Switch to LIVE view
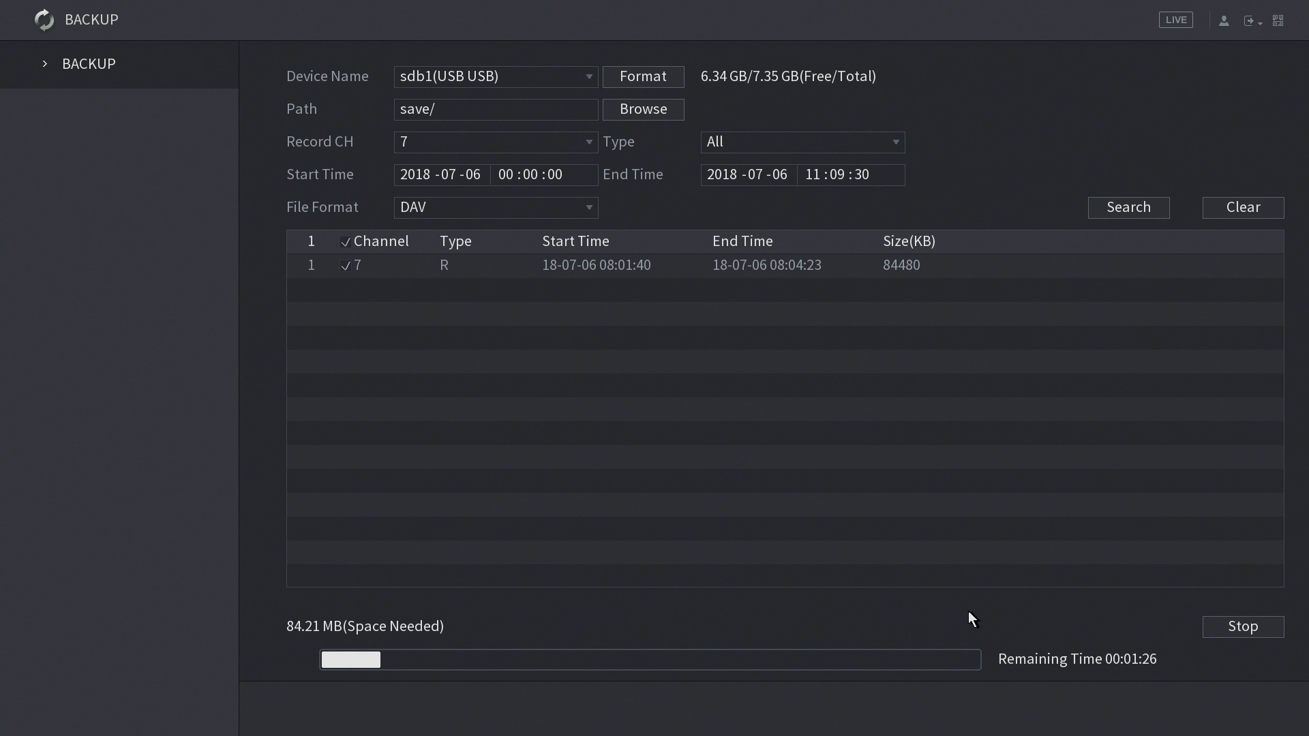This screenshot has height=736, width=1309. tap(1175, 20)
